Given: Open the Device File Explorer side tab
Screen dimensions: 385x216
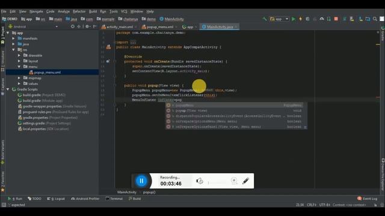Looking at the screenshot, I should tap(383, 175).
